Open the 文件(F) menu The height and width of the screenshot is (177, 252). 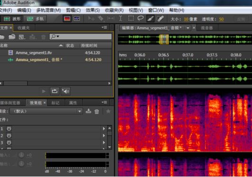coord(6,10)
